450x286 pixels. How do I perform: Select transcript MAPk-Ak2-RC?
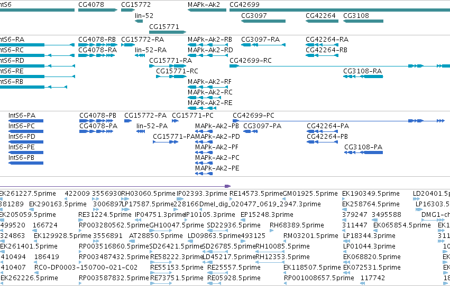[x=210, y=92]
